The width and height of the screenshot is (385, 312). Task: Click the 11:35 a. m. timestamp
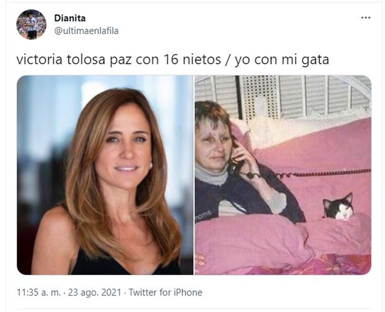[x=39, y=292]
